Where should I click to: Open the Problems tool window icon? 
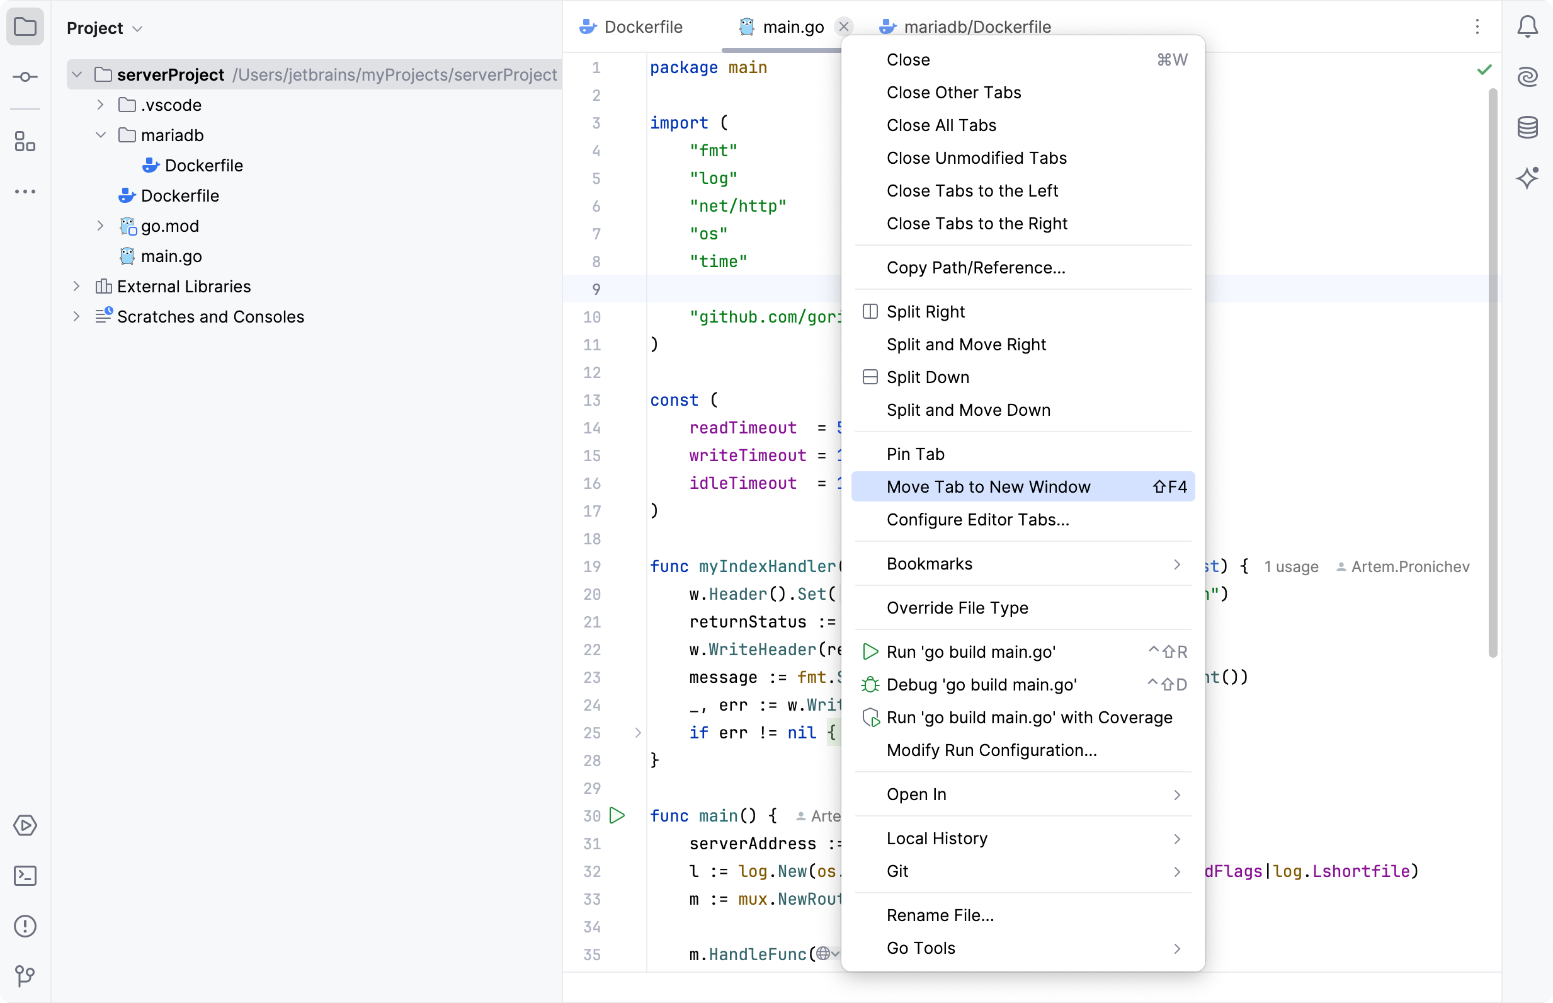click(25, 926)
